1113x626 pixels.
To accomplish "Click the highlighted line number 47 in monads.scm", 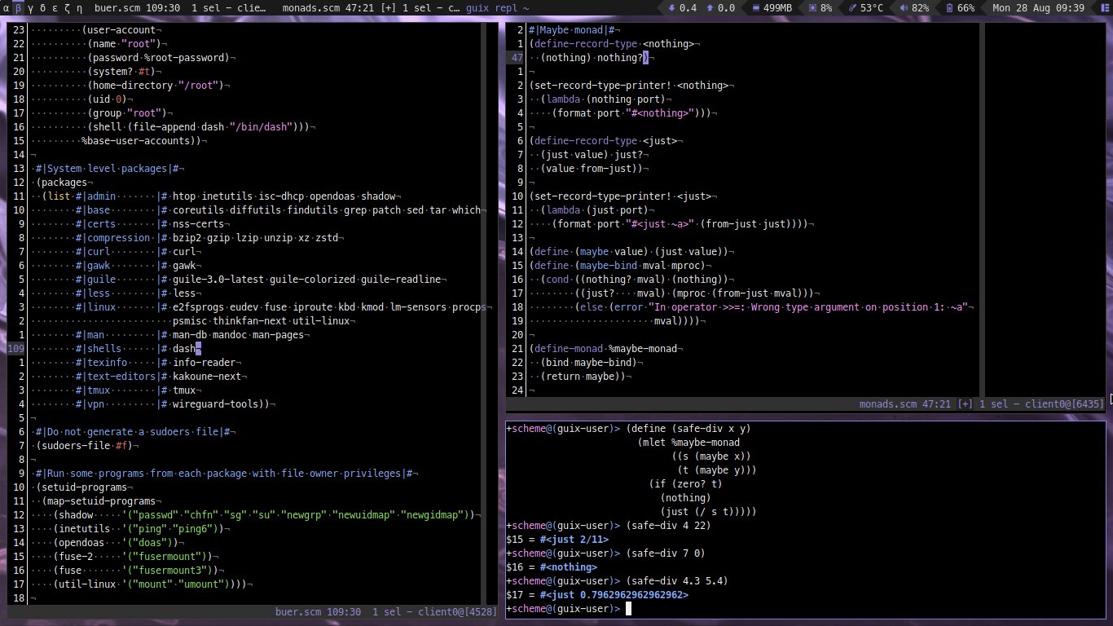I will point(517,58).
